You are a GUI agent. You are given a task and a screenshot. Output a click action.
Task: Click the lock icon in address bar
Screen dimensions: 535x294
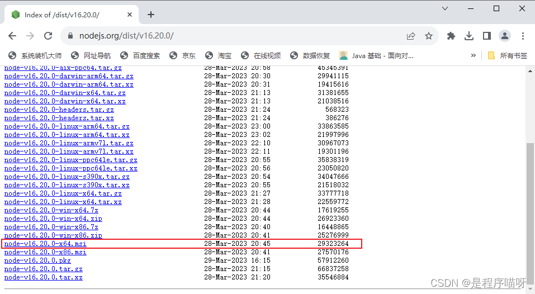point(70,36)
